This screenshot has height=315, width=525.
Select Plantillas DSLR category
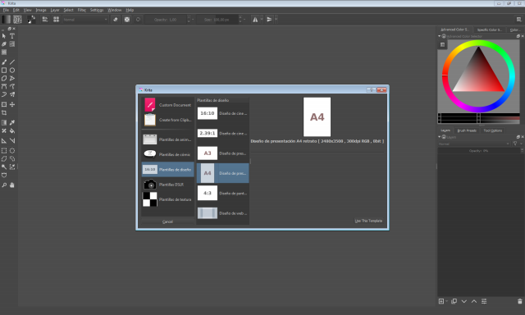tap(167, 185)
